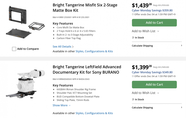Click Styles, Configurations & Kits under LeftField
Viewport: 186px width, 118px height.
94,113
